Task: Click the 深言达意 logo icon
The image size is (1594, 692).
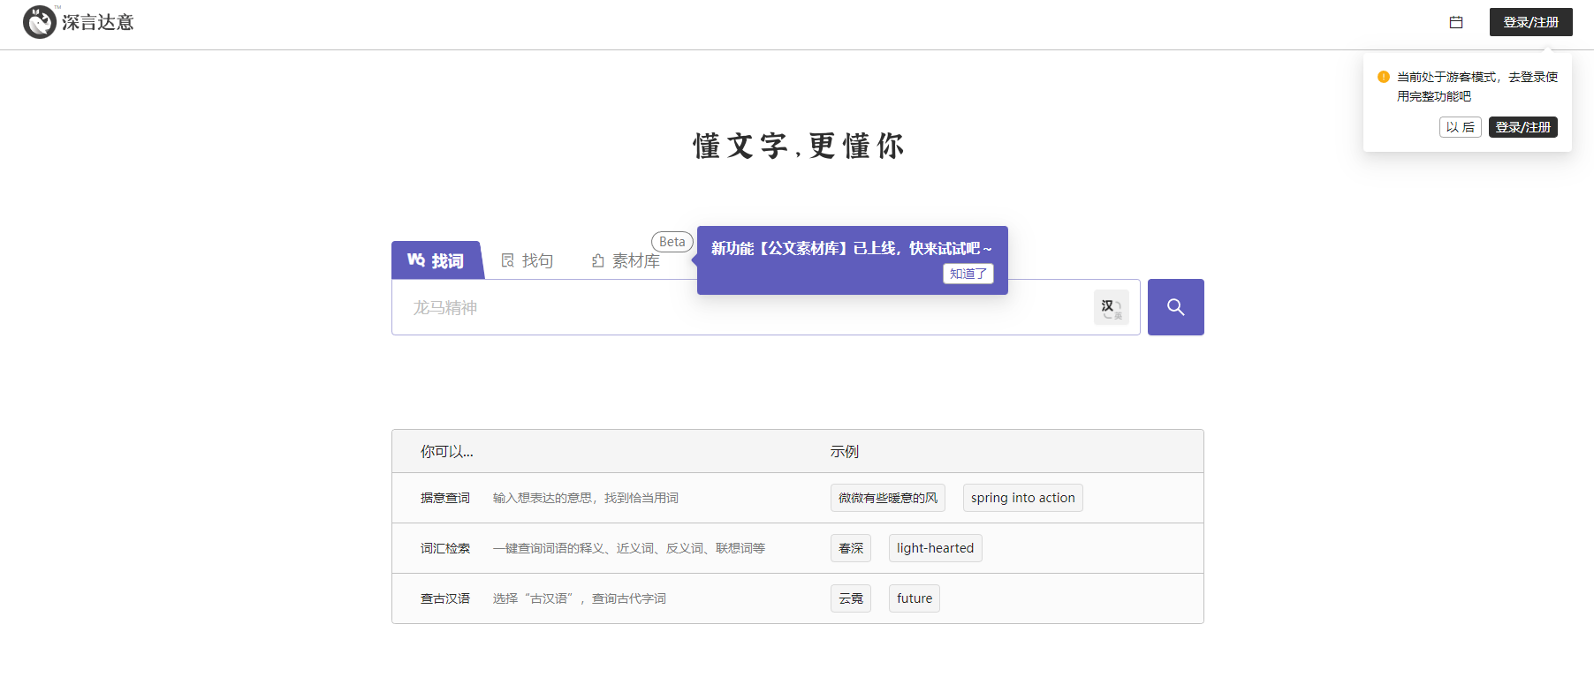Action: point(40,22)
